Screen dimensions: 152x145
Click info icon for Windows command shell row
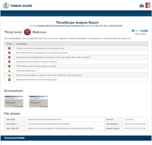pyautogui.click(x=9, y=80)
